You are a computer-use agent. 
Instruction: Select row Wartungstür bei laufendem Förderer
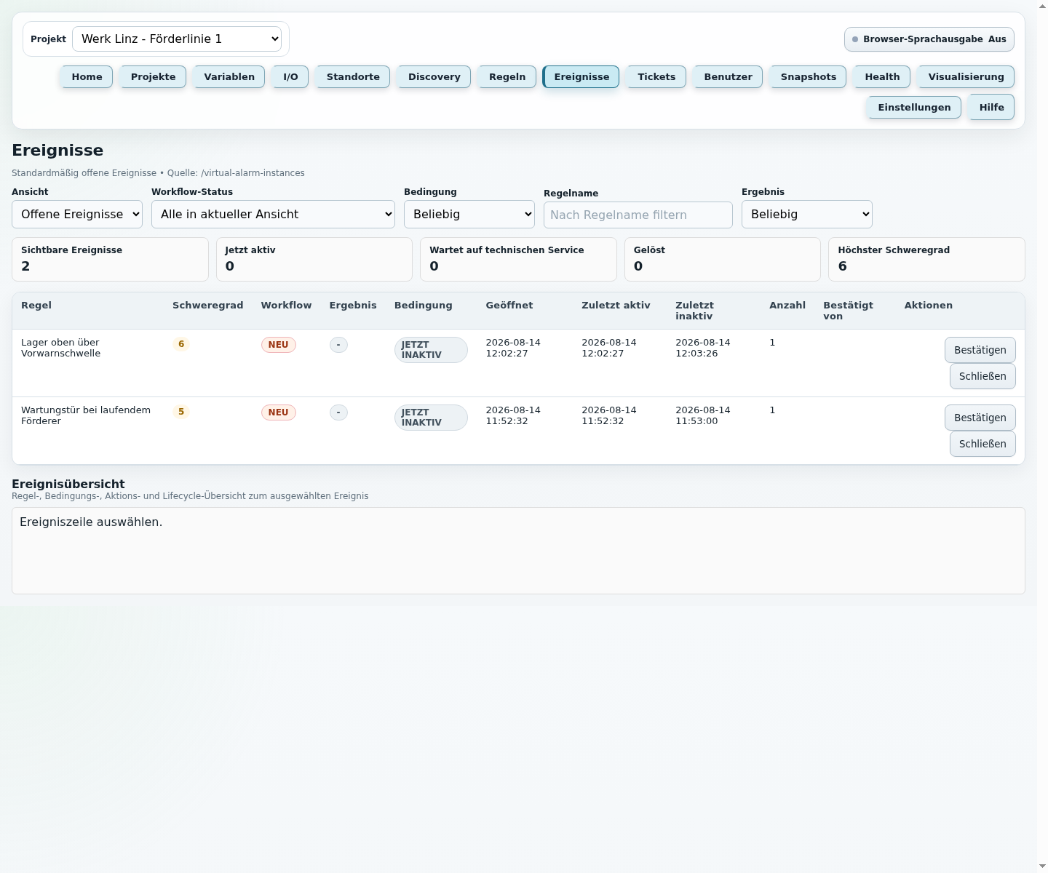(x=518, y=431)
